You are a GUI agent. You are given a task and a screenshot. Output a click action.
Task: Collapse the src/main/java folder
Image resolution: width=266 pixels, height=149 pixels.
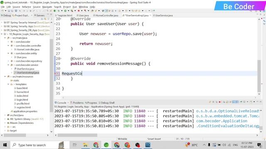(x=5, y=38)
